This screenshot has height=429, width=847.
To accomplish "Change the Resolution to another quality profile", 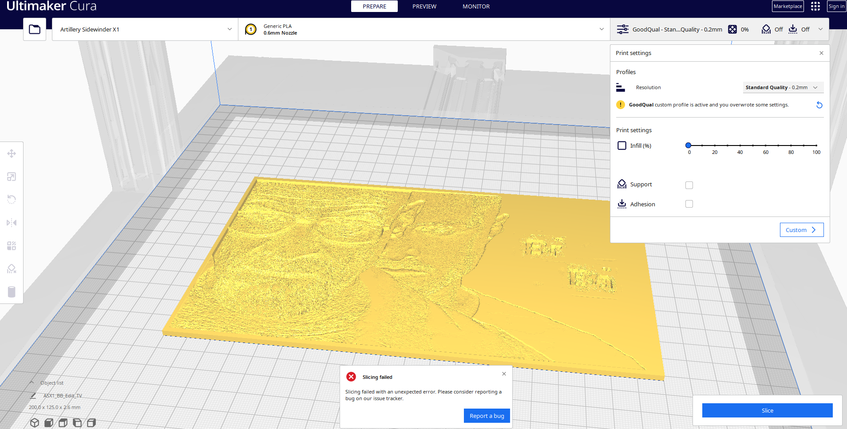I will point(783,87).
